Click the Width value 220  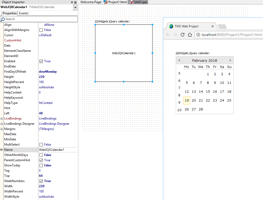tap(42, 186)
